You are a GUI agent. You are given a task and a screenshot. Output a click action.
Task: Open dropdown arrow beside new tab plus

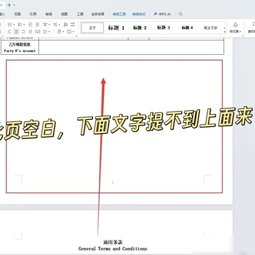pyautogui.click(x=14, y=5)
